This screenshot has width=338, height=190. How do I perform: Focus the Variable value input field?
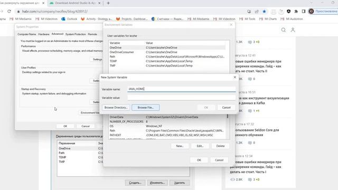[x=182, y=98]
